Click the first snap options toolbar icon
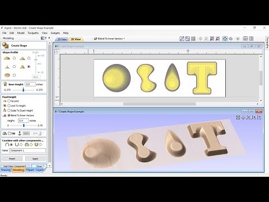 [182, 39]
